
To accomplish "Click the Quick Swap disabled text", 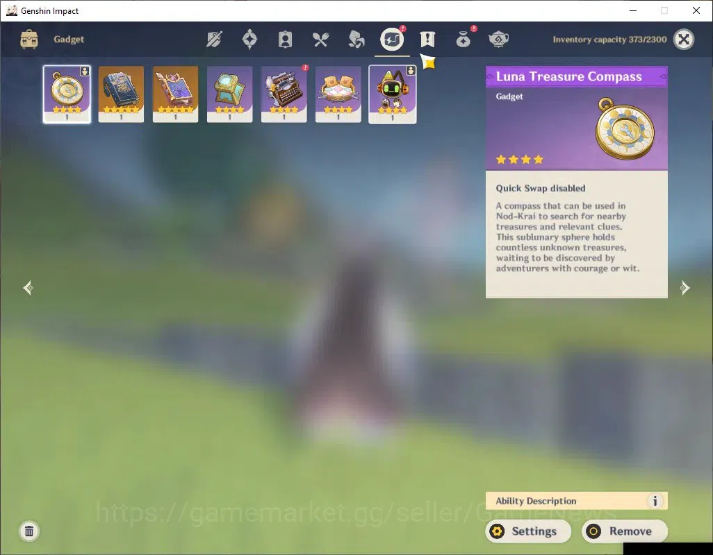I will pos(541,188).
